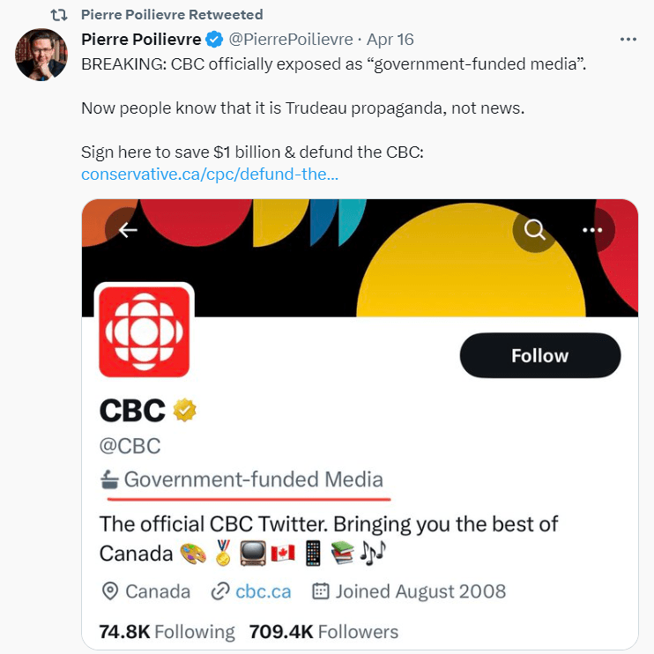Open the 74.8K Following list
654x654 pixels.
pyautogui.click(x=167, y=632)
